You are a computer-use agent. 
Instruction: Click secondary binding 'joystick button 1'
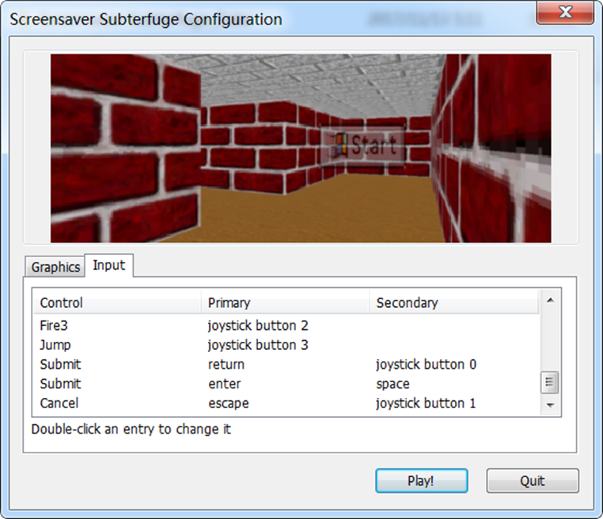426,403
